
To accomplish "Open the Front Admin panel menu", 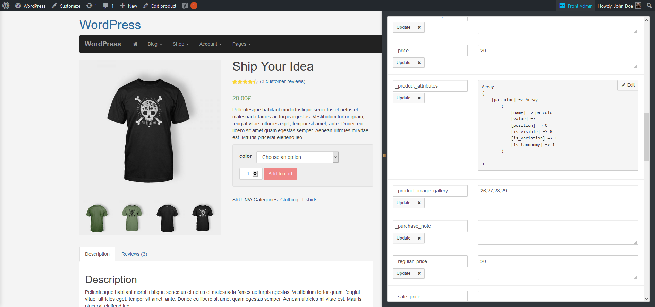I will tap(576, 6).
